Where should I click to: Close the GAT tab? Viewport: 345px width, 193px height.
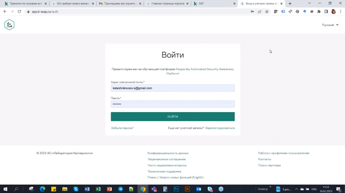234,3
